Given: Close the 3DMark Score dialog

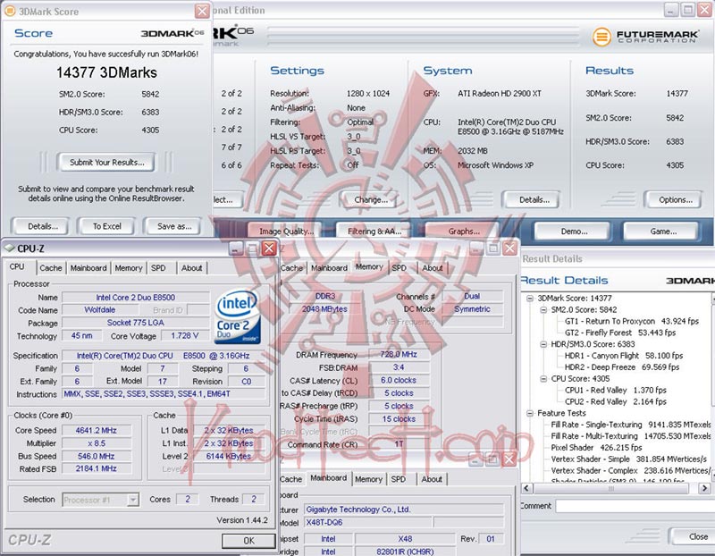Looking at the screenshot, I should 202,11.
